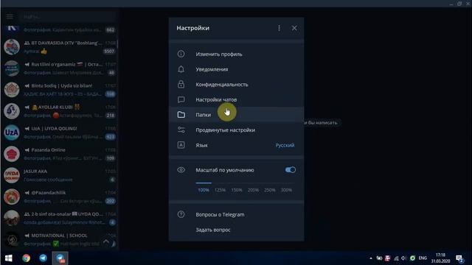Open Уведомления settings
Image resolution: width=472 pixels, height=265 pixels.
(x=236, y=69)
